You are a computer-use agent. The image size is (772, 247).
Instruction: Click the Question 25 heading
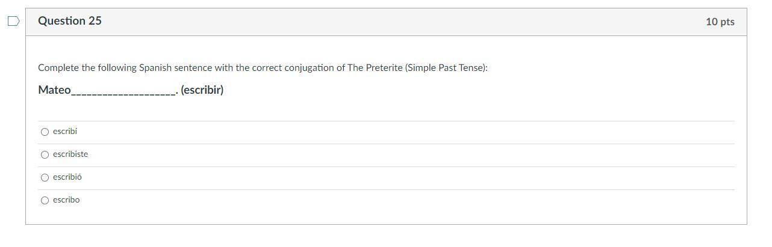click(x=70, y=21)
